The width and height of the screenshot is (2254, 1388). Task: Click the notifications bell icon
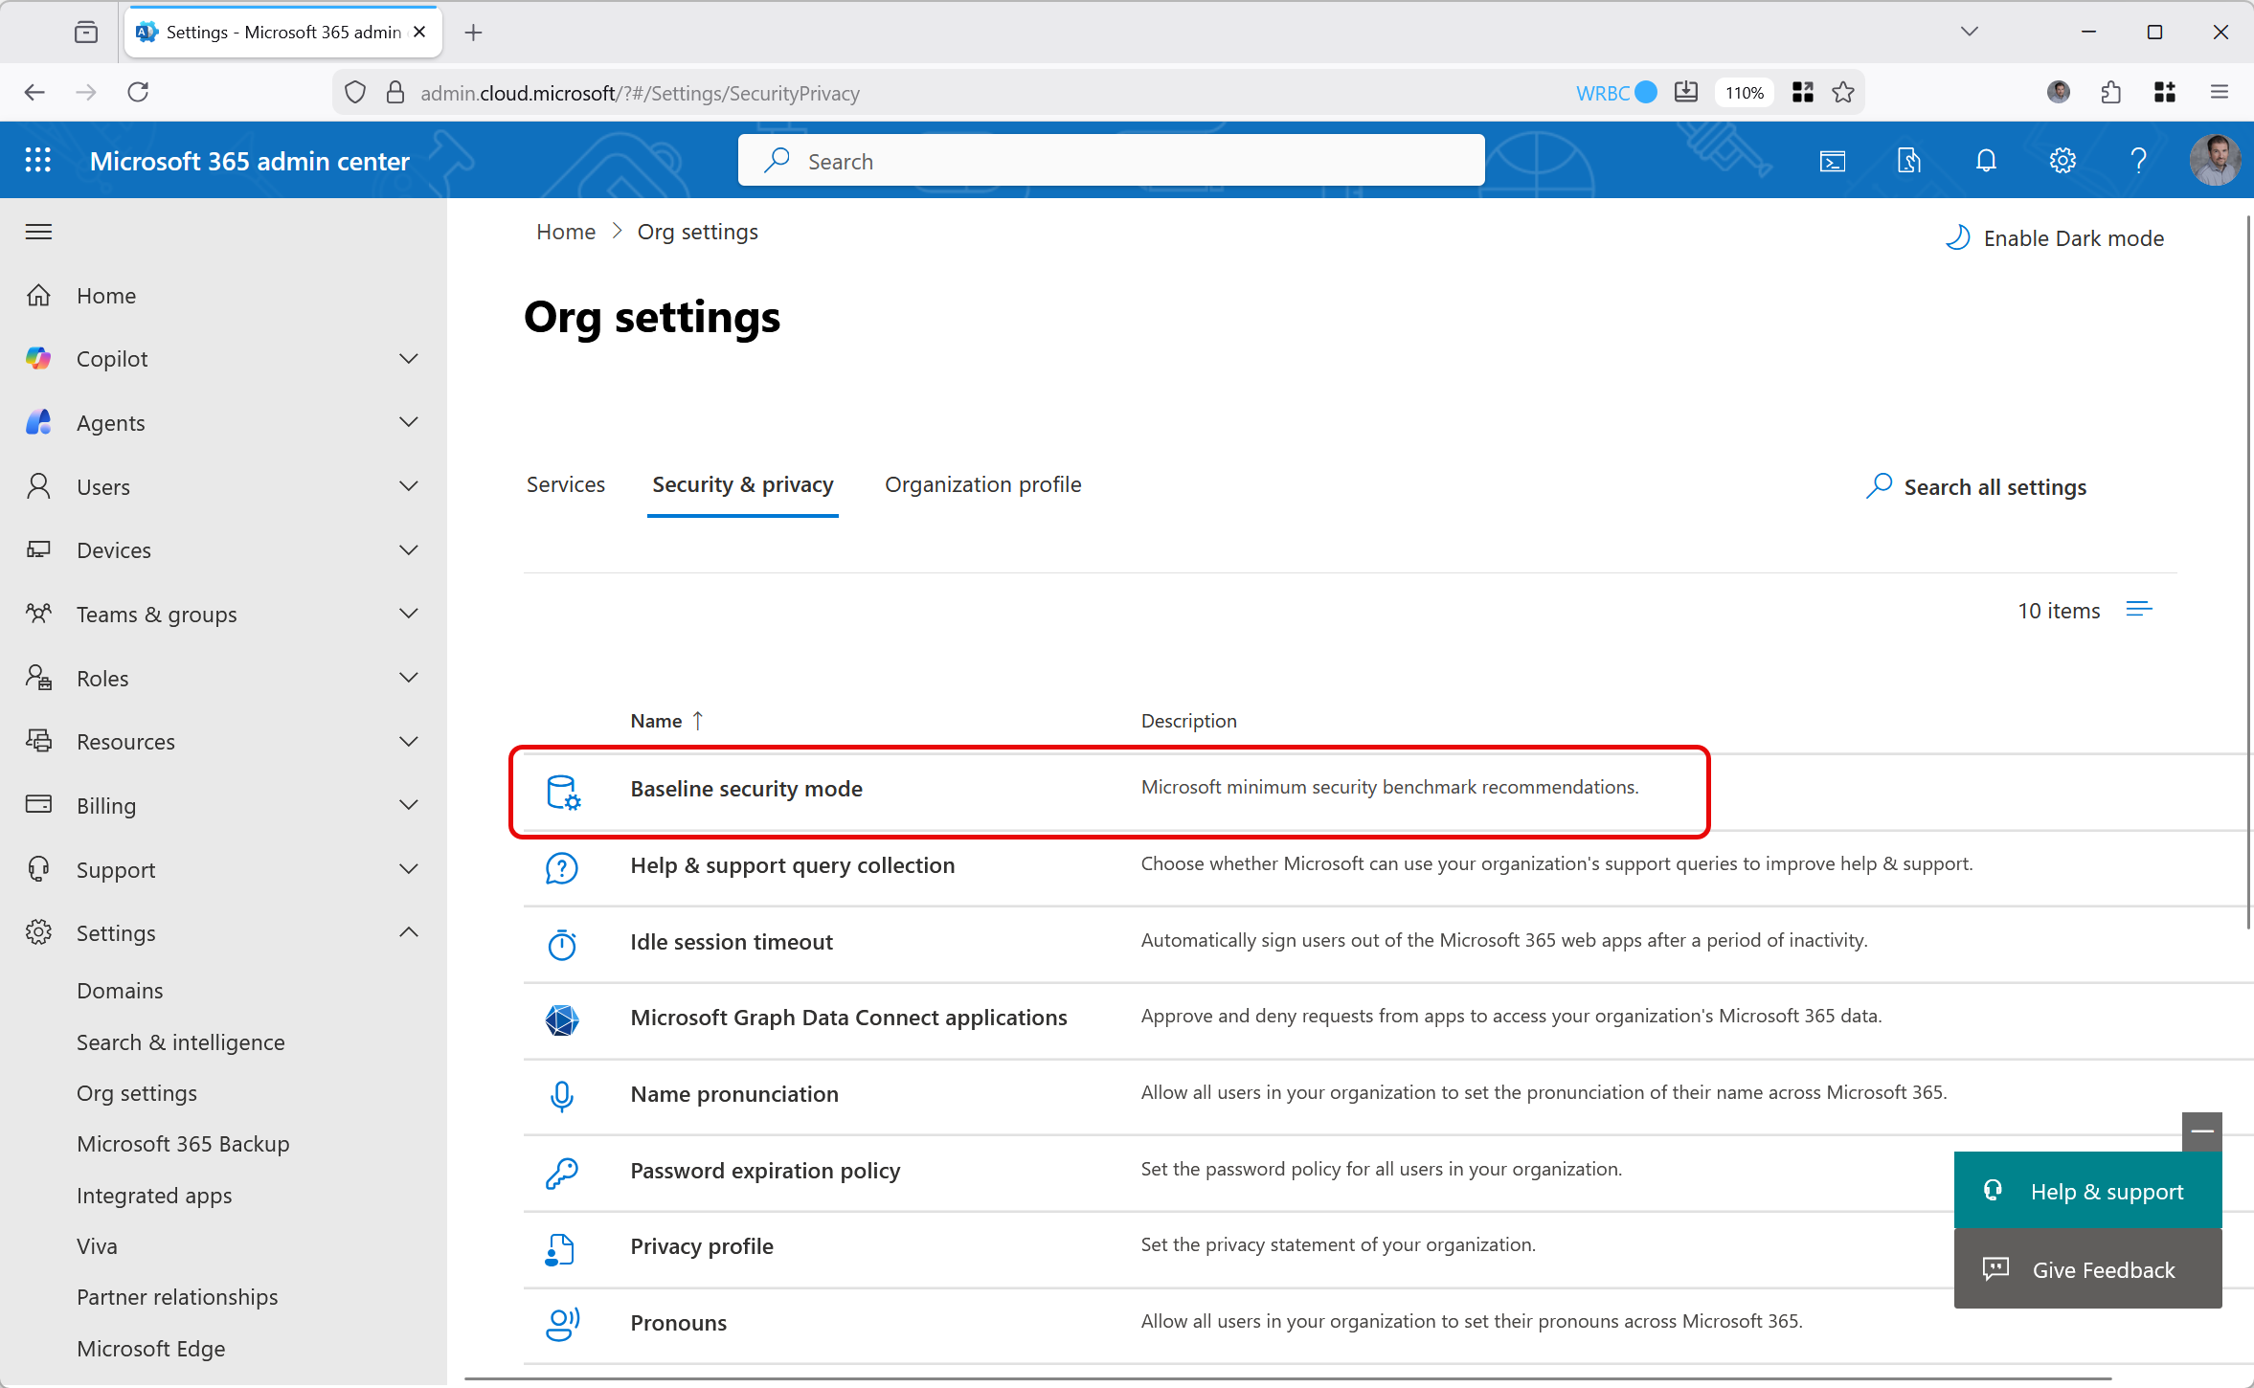[x=1986, y=161]
